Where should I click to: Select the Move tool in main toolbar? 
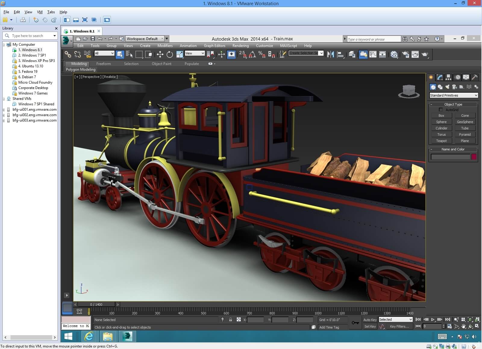coord(160,54)
